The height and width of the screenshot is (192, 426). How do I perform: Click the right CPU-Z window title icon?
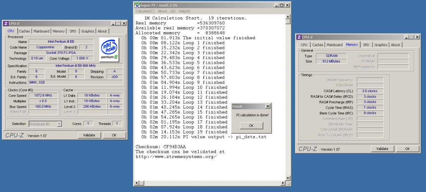pos(300,37)
